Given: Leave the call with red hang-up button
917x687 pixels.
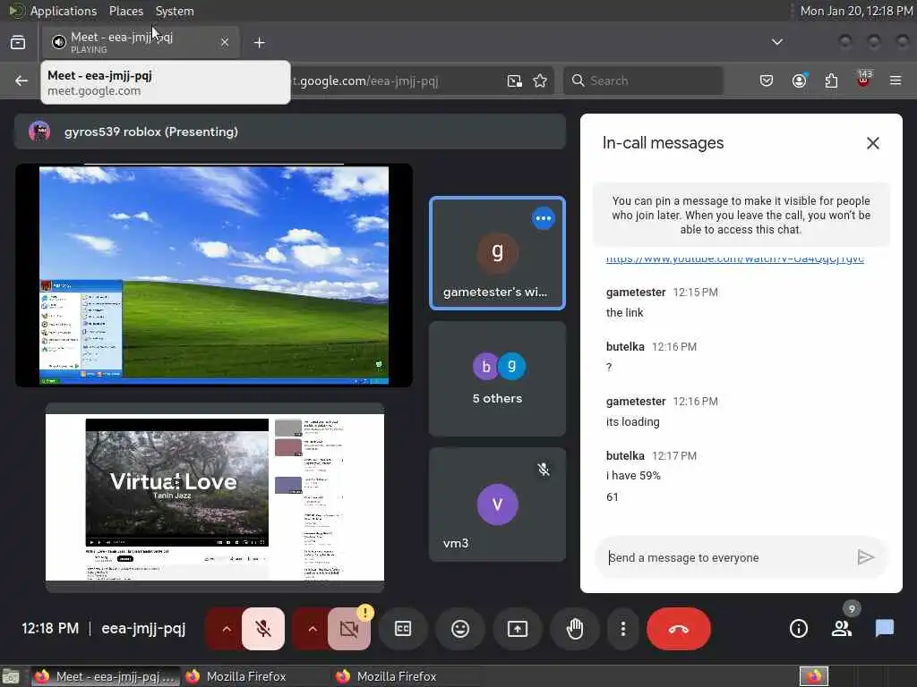Looking at the screenshot, I should [x=679, y=629].
